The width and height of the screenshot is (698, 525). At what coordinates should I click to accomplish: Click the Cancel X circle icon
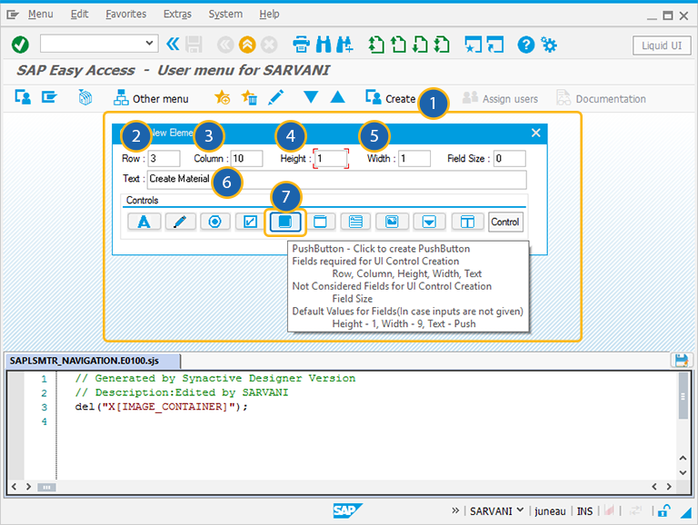(x=269, y=45)
